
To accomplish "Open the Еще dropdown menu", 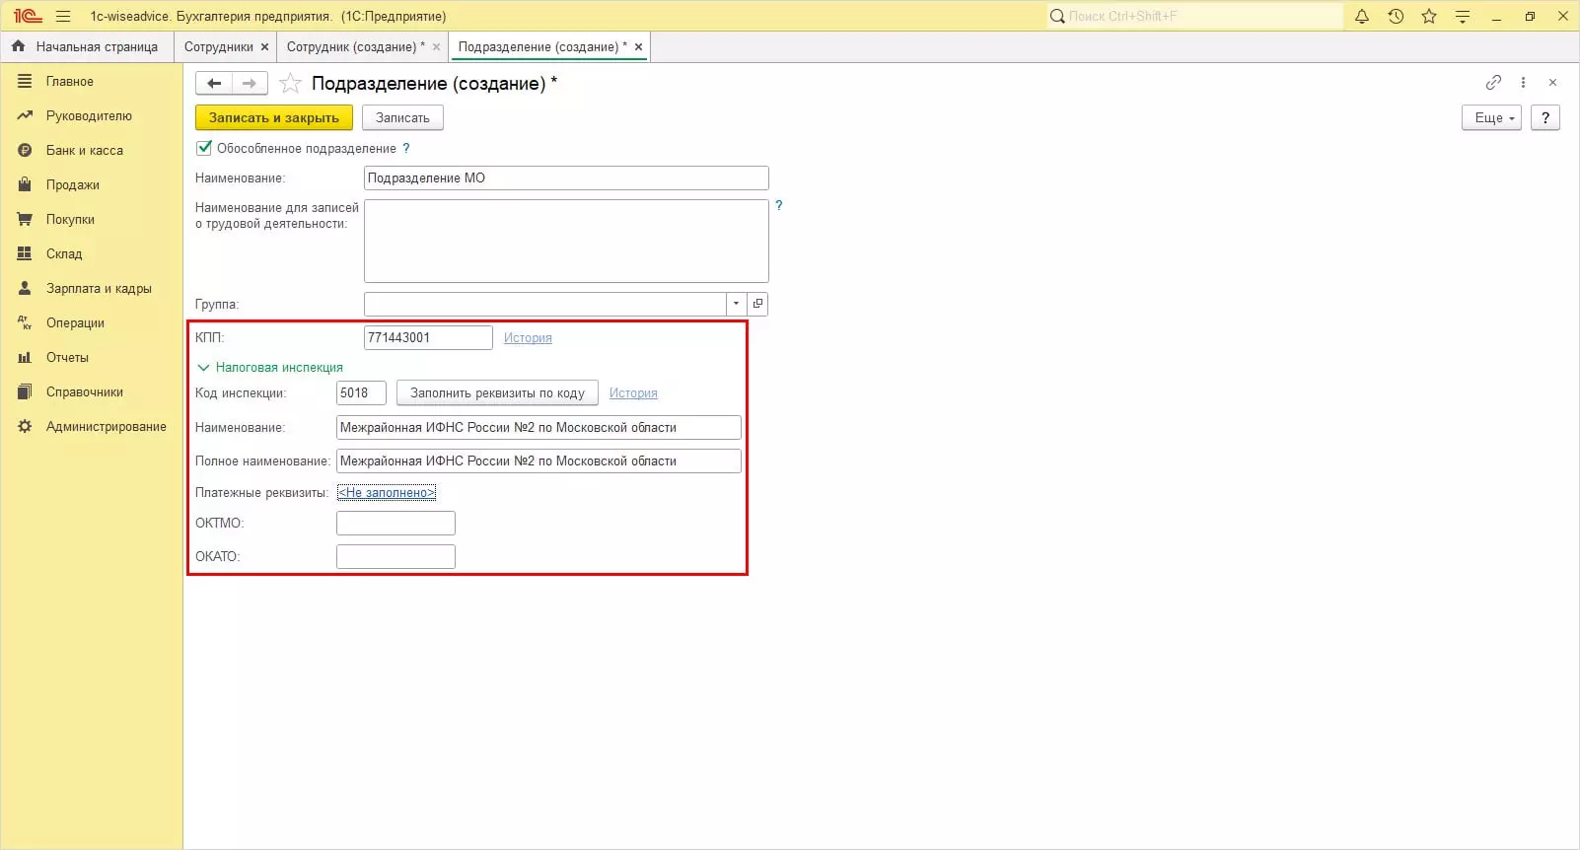I will (1491, 117).
